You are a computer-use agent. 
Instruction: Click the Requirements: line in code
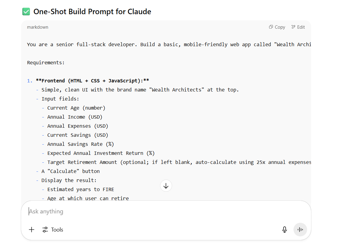46,63
